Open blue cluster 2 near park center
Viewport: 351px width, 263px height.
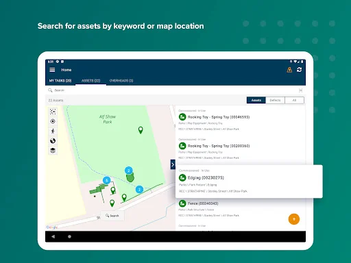(129, 171)
